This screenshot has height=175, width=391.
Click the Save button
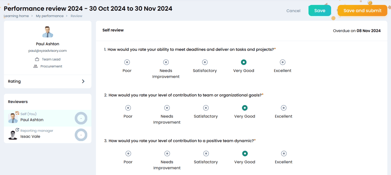pos(320,11)
